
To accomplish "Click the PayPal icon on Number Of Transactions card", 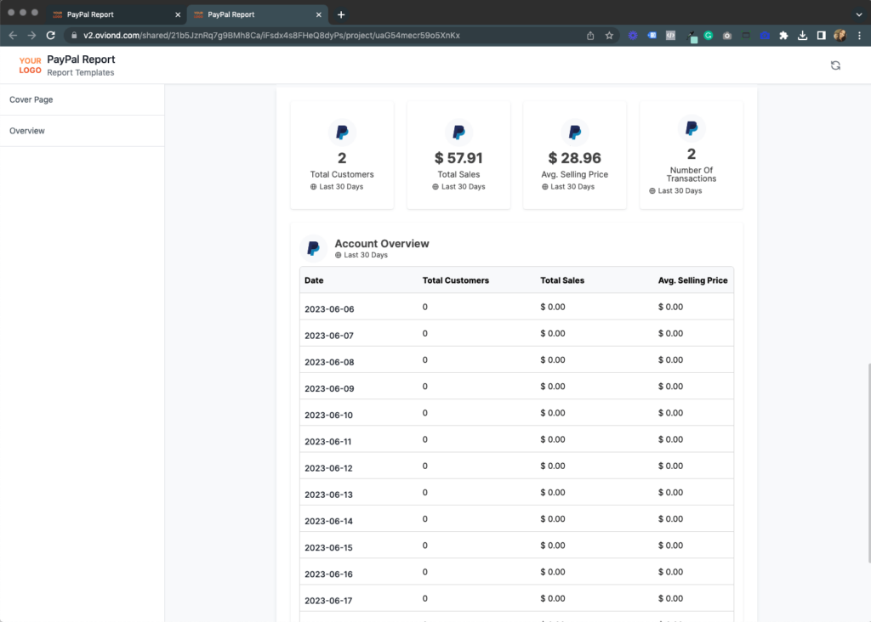I will [692, 128].
